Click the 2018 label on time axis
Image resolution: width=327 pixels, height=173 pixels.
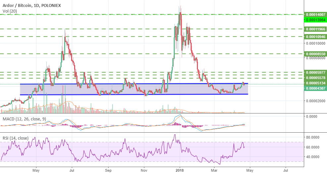pos(180,170)
